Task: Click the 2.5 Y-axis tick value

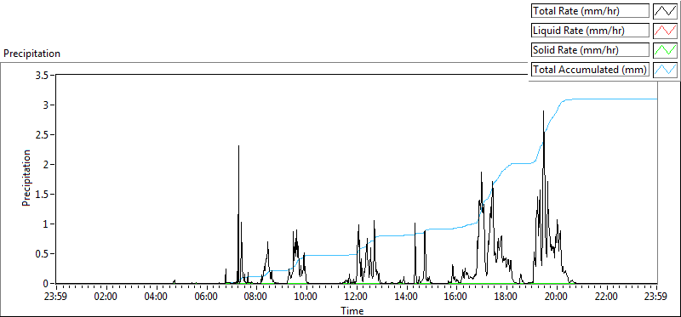Action: pos(41,134)
